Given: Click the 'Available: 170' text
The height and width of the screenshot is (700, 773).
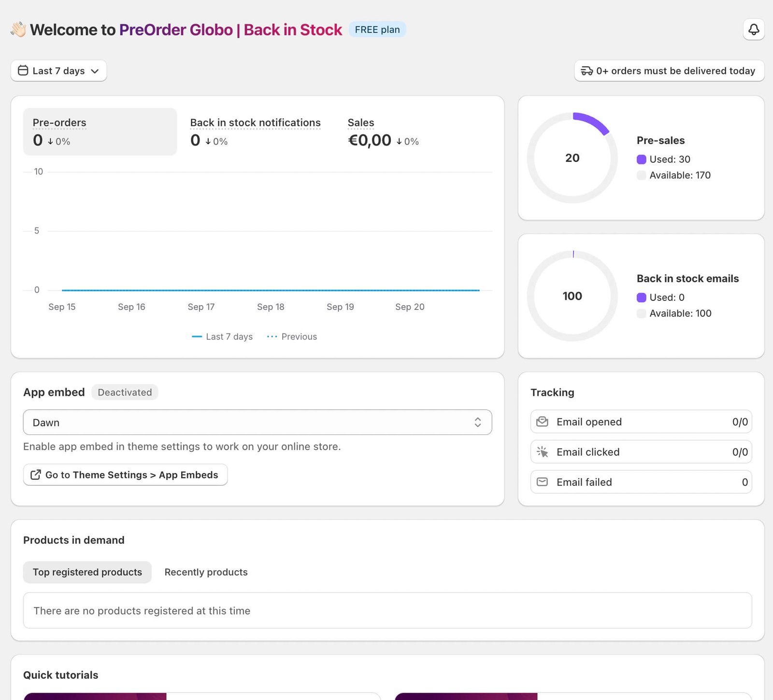Looking at the screenshot, I should pyautogui.click(x=680, y=175).
